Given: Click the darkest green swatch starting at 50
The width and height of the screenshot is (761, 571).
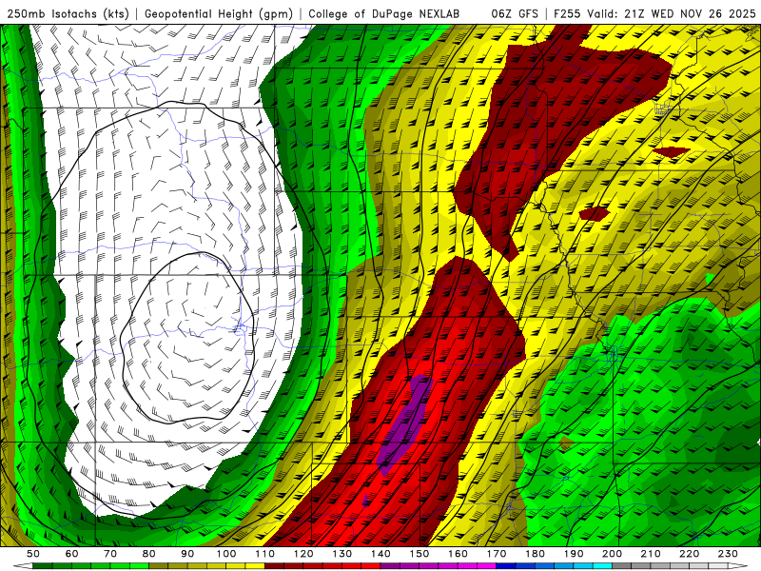Looking at the screenshot, I should [43, 565].
